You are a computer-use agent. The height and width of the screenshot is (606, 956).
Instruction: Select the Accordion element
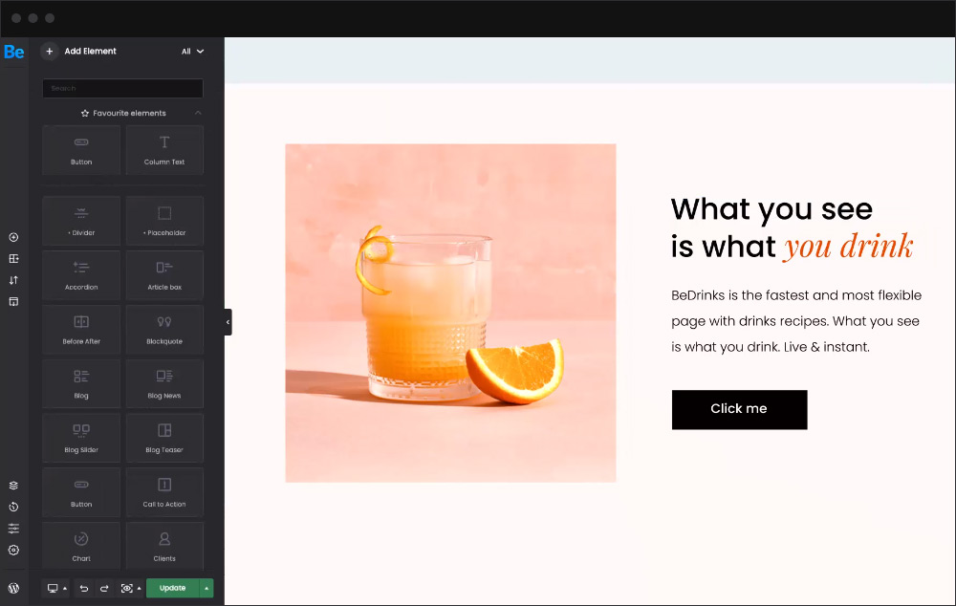(81, 275)
